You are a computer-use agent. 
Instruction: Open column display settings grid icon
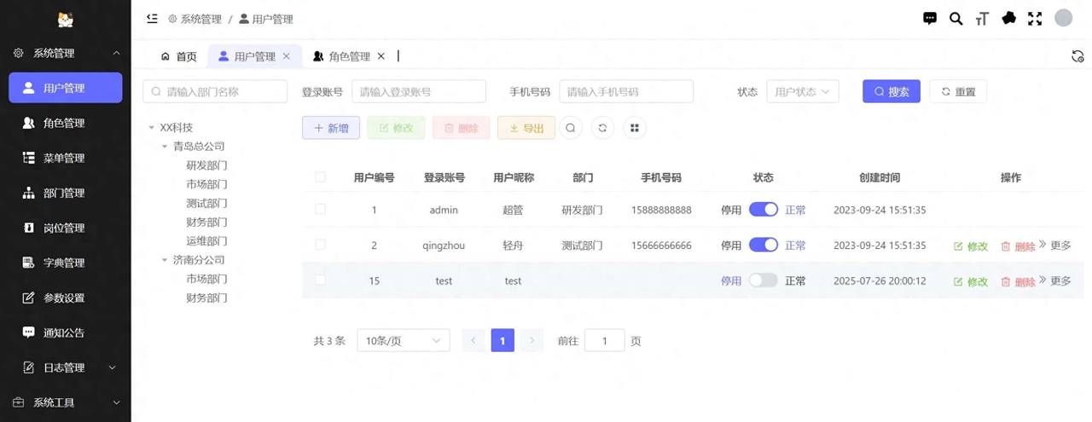tap(634, 128)
